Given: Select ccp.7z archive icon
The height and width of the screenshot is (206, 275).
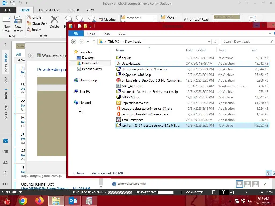Looking at the screenshot, I should coord(118,58).
